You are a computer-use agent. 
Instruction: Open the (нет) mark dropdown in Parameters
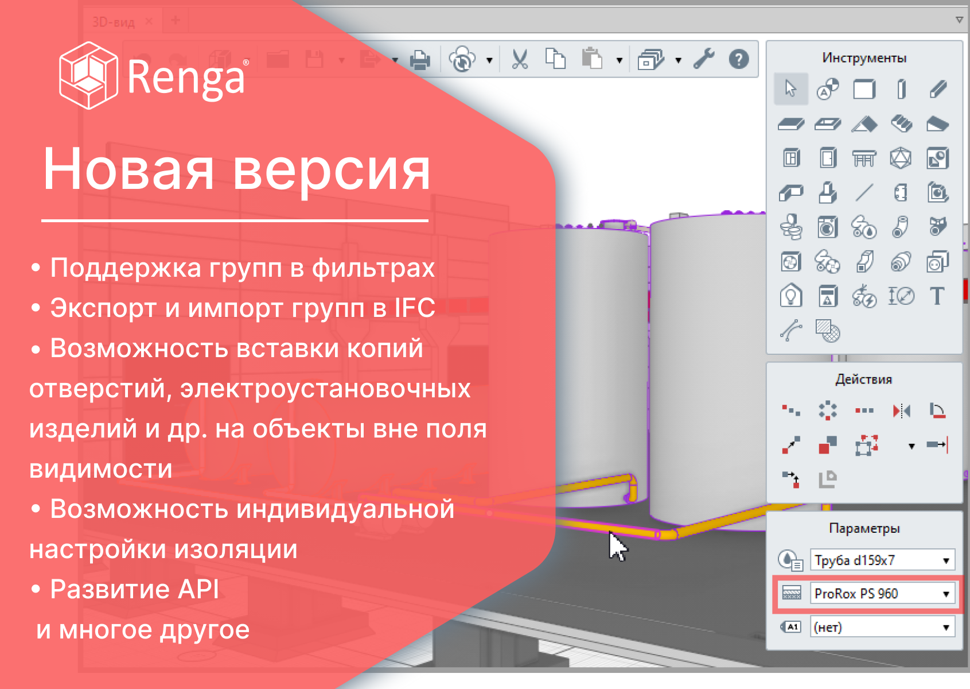[x=945, y=627]
